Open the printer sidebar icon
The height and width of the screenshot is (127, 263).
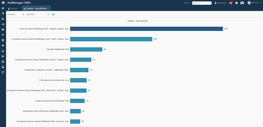coord(3,62)
